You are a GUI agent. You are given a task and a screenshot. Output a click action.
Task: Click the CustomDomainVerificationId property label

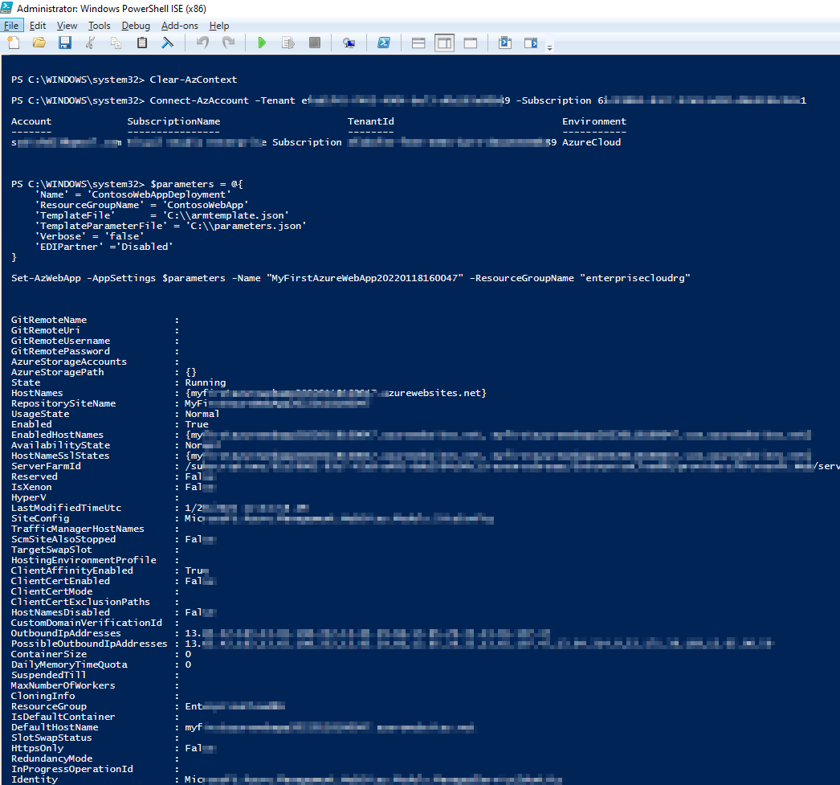tap(86, 623)
